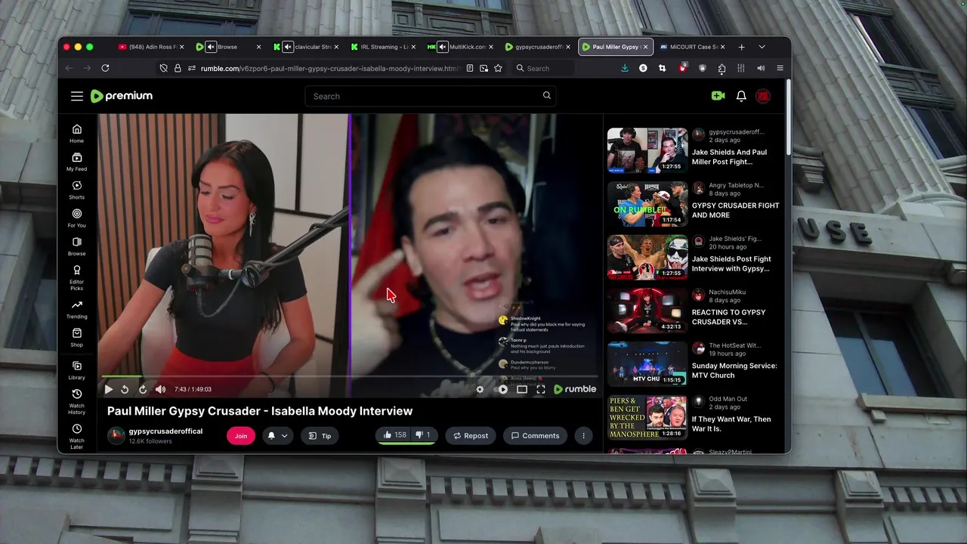The image size is (967, 544).
Task: Open For You in the sidebar
Action: [77, 218]
